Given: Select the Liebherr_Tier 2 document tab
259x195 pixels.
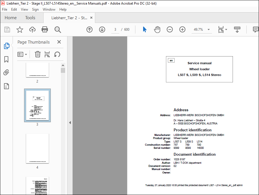Looking at the screenshot, I should tap(69, 18).
